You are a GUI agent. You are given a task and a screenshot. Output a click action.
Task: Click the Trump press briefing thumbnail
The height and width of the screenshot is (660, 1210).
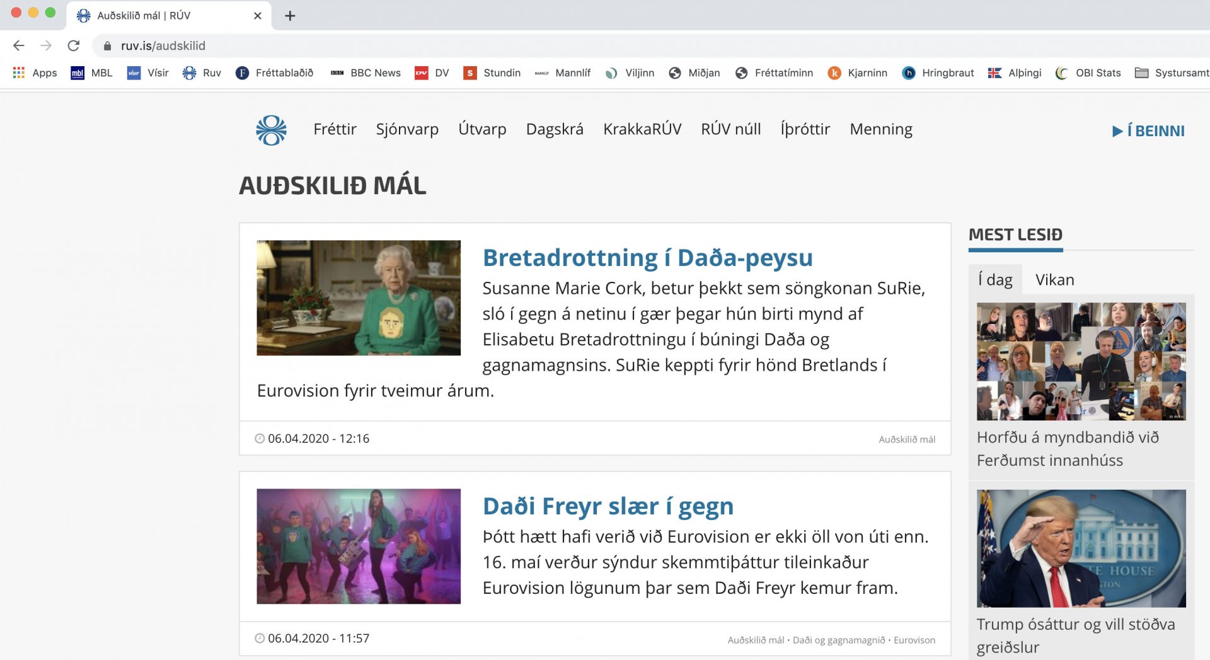point(1081,548)
